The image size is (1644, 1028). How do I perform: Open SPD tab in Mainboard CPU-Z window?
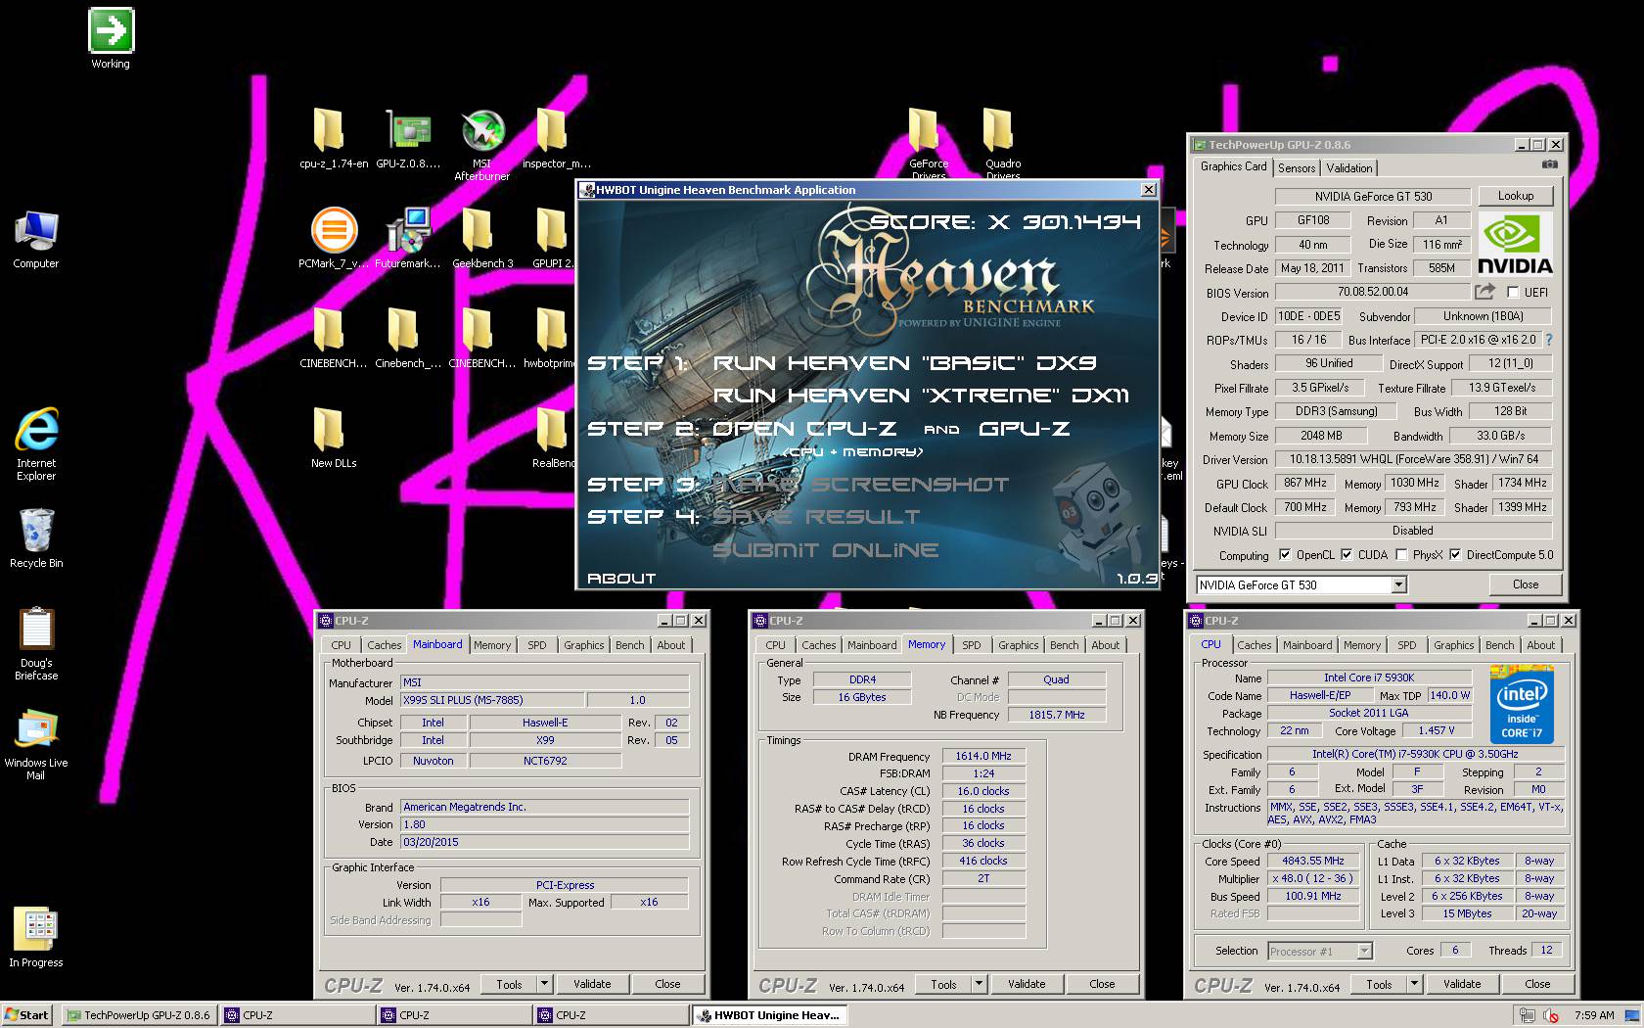tap(537, 645)
